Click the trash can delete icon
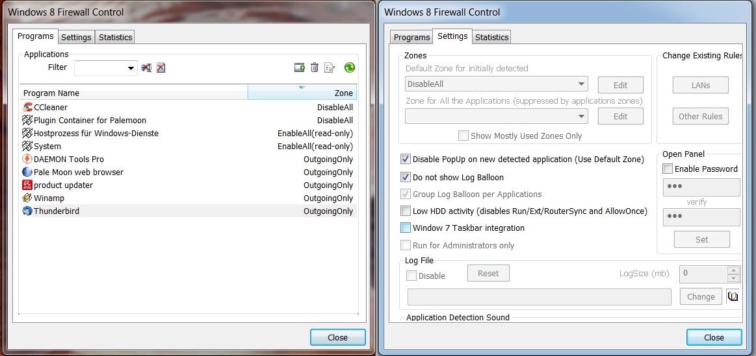 click(315, 67)
